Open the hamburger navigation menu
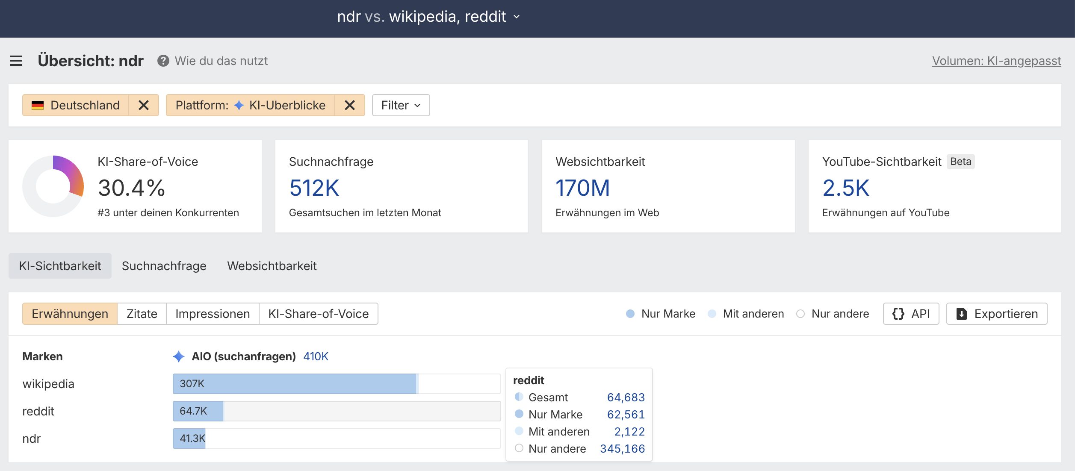Screen dimensions: 1075x471 (x=16, y=61)
